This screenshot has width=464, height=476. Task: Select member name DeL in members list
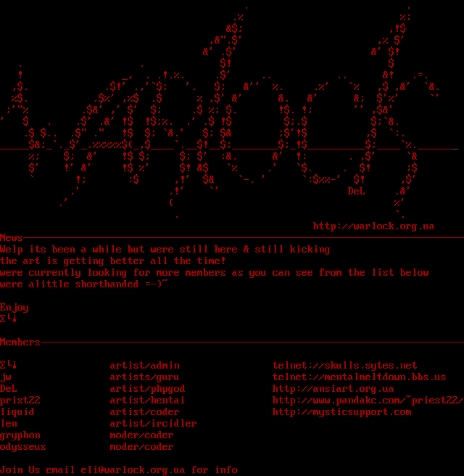point(9,389)
